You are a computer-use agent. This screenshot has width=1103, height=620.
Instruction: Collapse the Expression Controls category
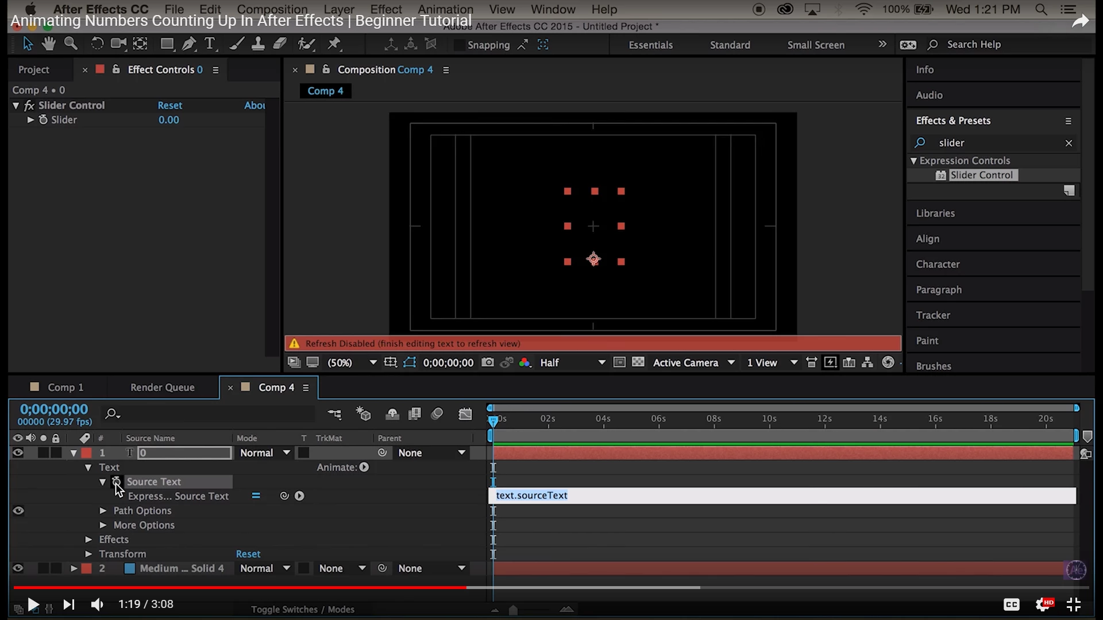[x=913, y=161]
